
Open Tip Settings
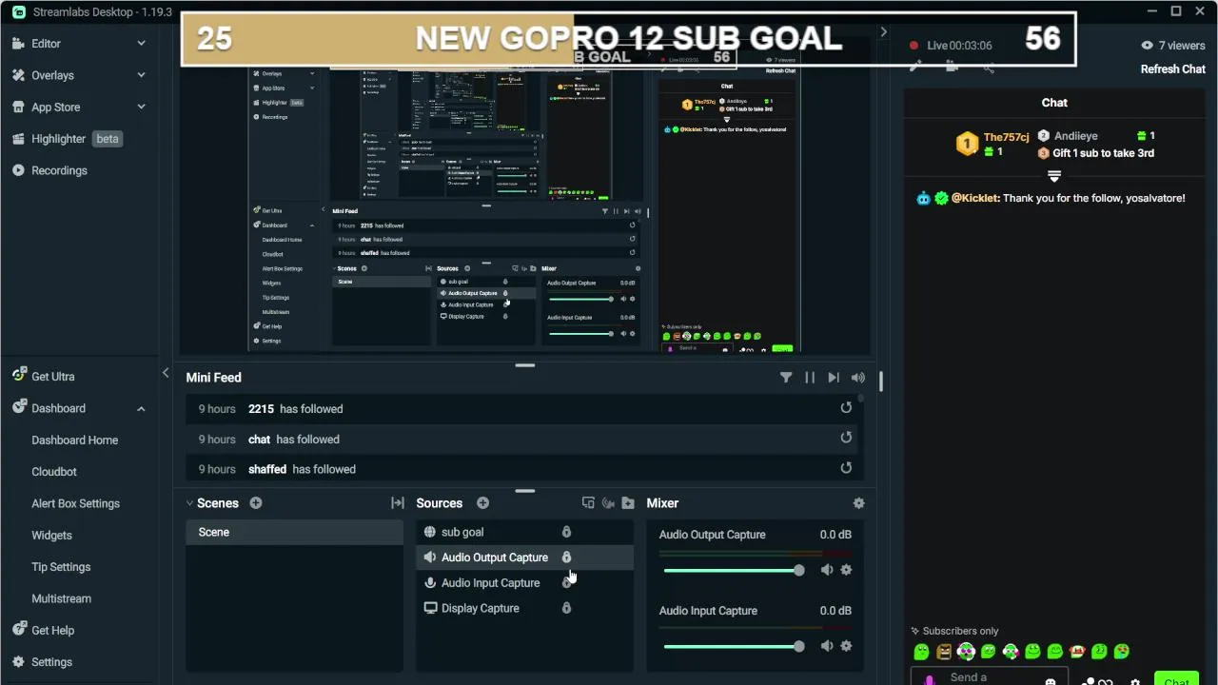pyautogui.click(x=61, y=567)
